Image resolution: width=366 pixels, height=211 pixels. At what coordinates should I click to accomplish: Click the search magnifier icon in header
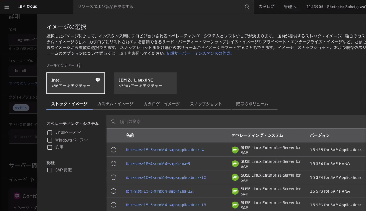247,7
